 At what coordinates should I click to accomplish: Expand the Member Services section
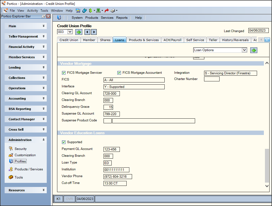[26, 57]
